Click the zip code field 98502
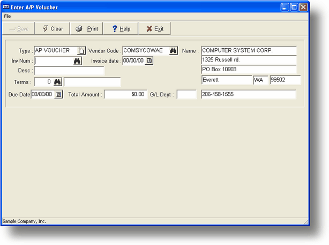Image resolution: width=329 pixels, height=245 pixels. click(285, 80)
